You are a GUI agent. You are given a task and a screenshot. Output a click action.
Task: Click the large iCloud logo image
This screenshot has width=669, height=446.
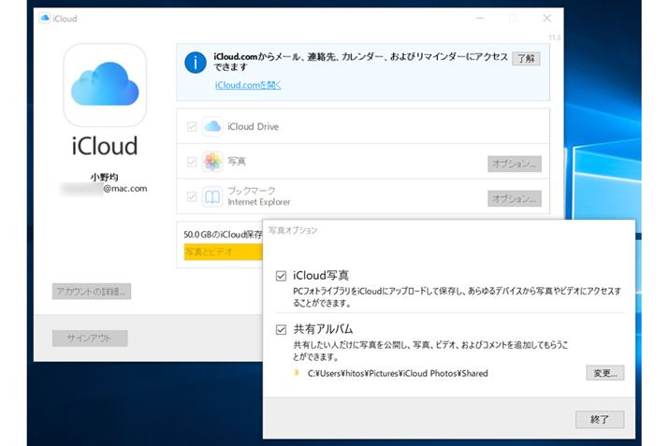(105, 85)
